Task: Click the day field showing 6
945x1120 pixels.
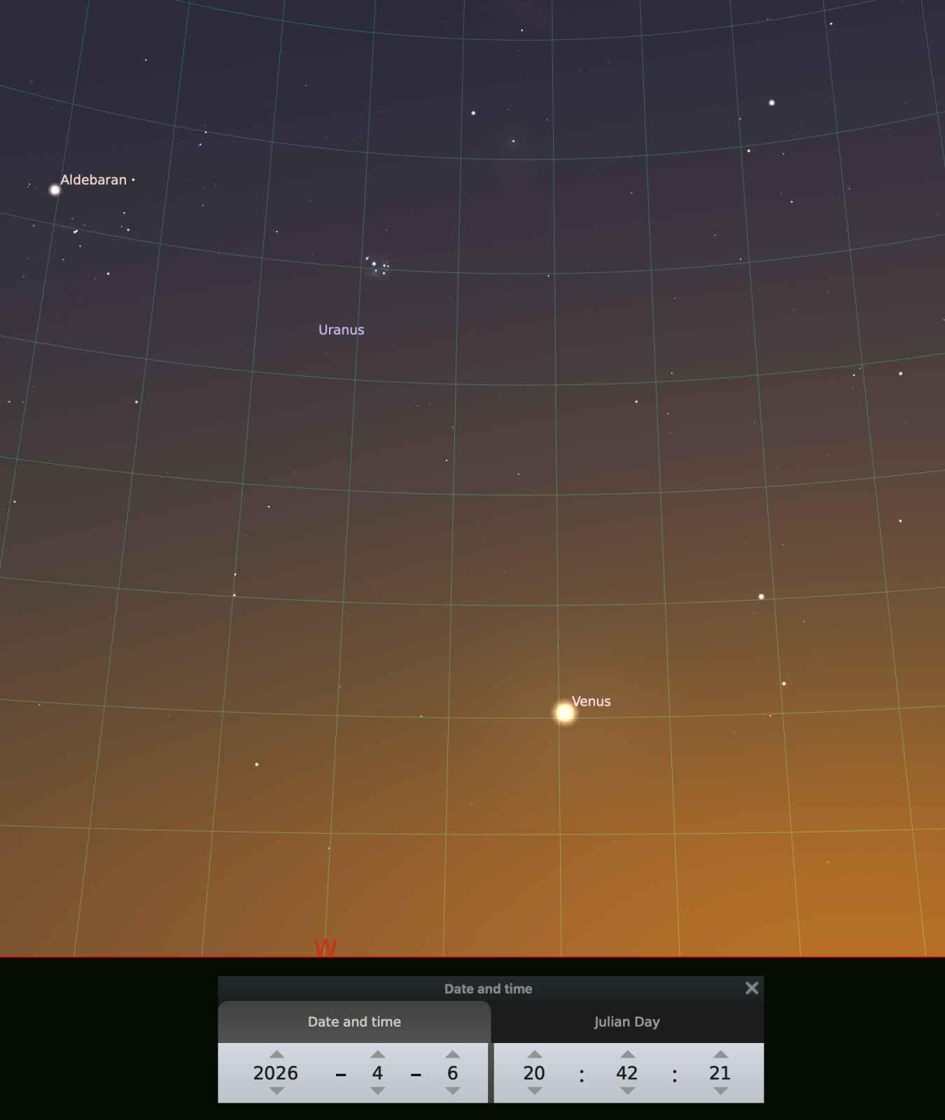Action: pos(453,1073)
